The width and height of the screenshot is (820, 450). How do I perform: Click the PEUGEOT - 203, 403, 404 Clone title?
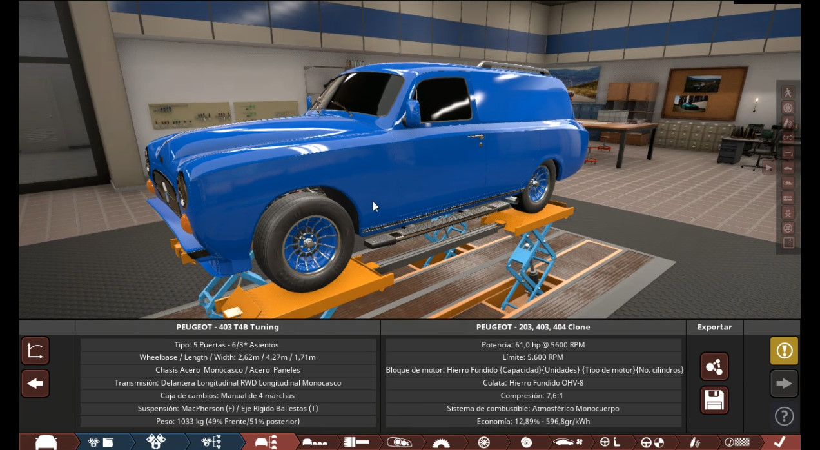coord(533,327)
